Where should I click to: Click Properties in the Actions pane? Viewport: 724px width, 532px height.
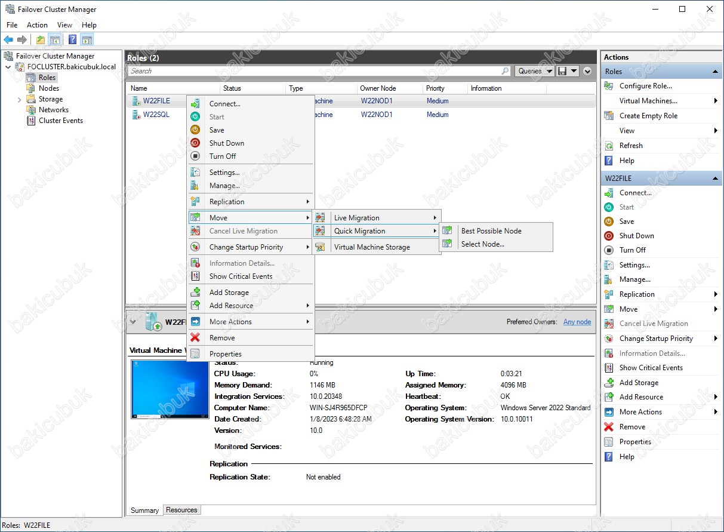coord(635,442)
